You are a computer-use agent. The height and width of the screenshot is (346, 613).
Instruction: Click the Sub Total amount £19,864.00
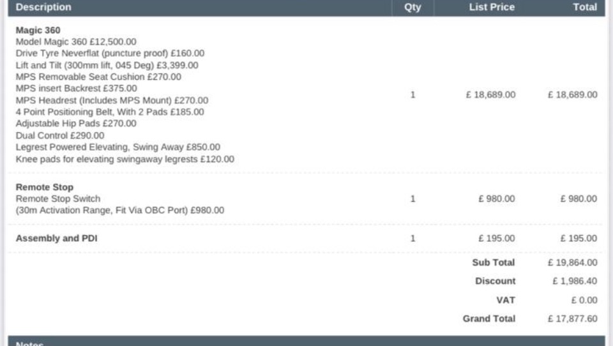tap(572, 262)
